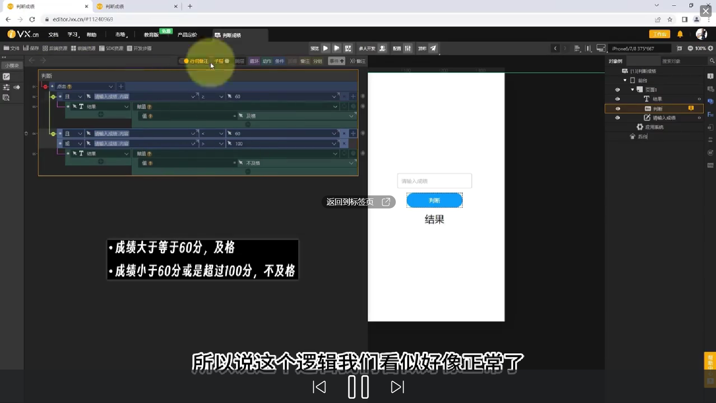716x403 pixels.
Task: Click the 请输入成绩 input on canvas
Action: pyautogui.click(x=434, y=181)
